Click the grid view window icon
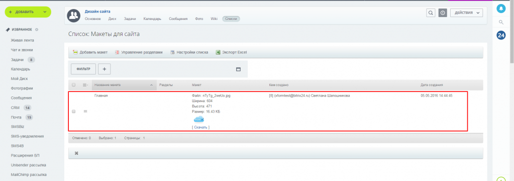Screen dimensions: 514x181 (238, 69)
